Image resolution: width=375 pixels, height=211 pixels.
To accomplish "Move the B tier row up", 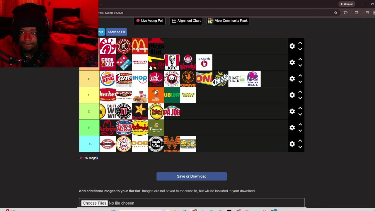I will (x=300, y=76).
